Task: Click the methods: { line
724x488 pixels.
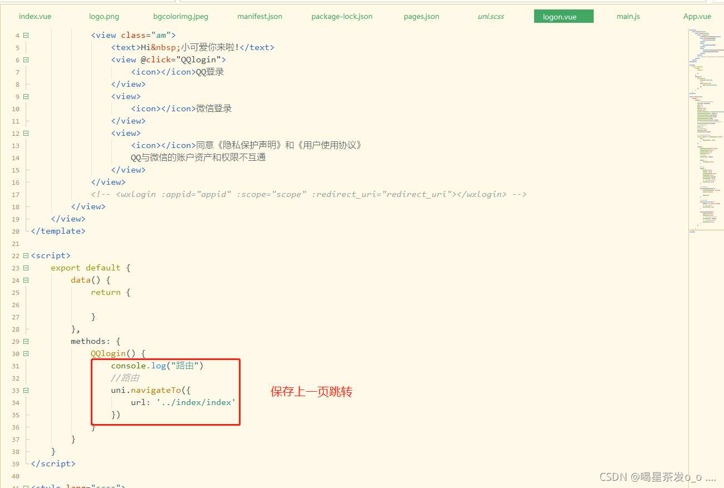Action: (x=95, y=341)
